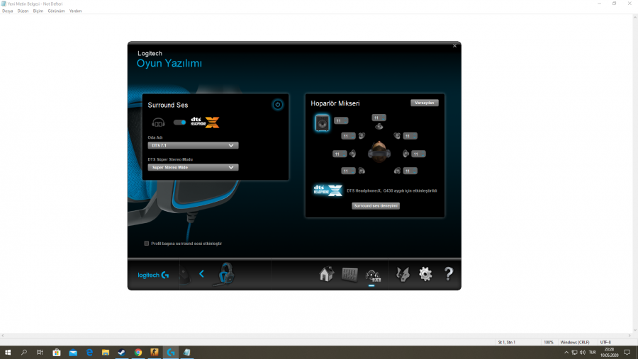Open the help question mark icon
Screen dimensions: 638x359
click(x=449, y=274)
